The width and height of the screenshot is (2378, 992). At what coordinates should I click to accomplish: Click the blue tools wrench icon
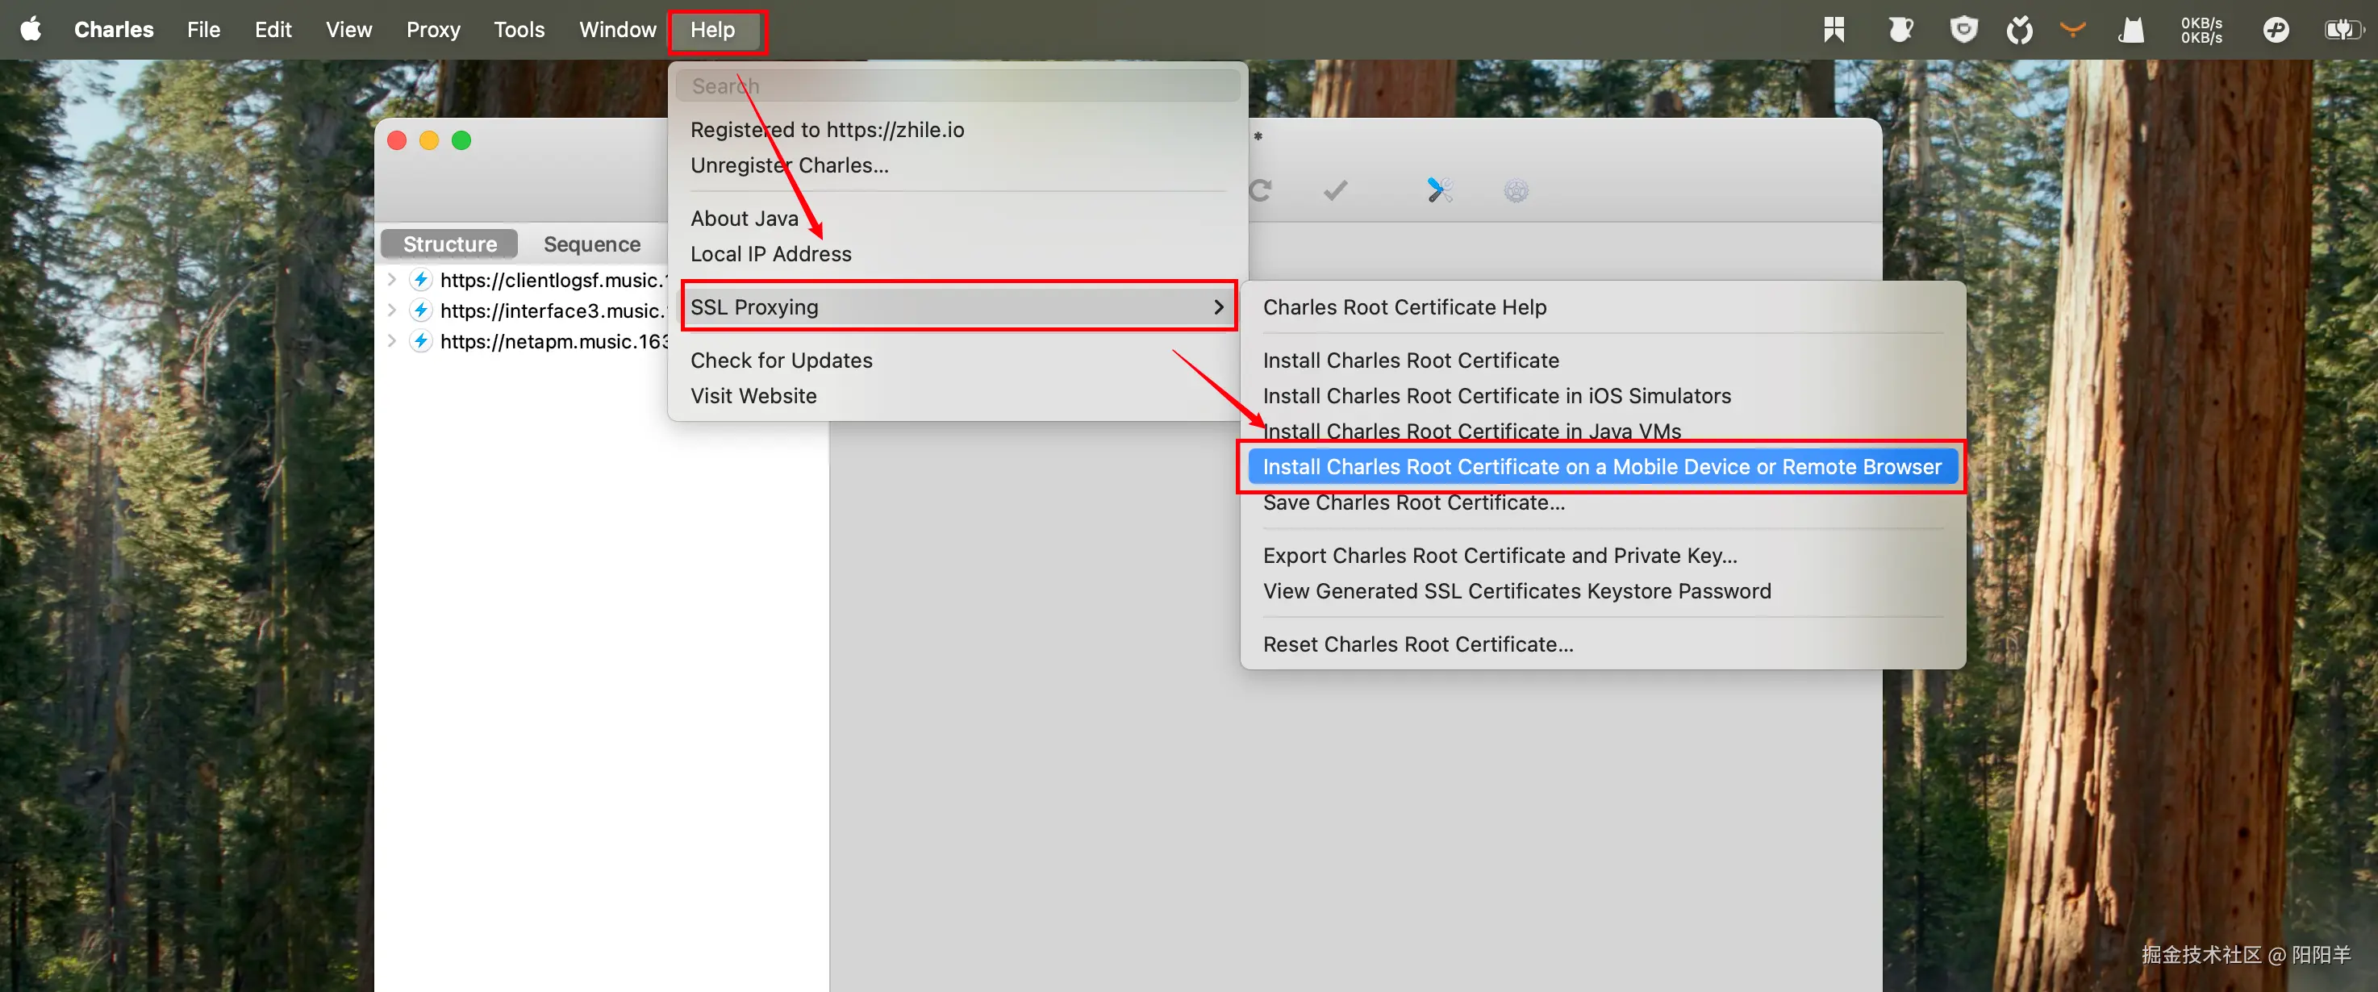(1439, 190)
